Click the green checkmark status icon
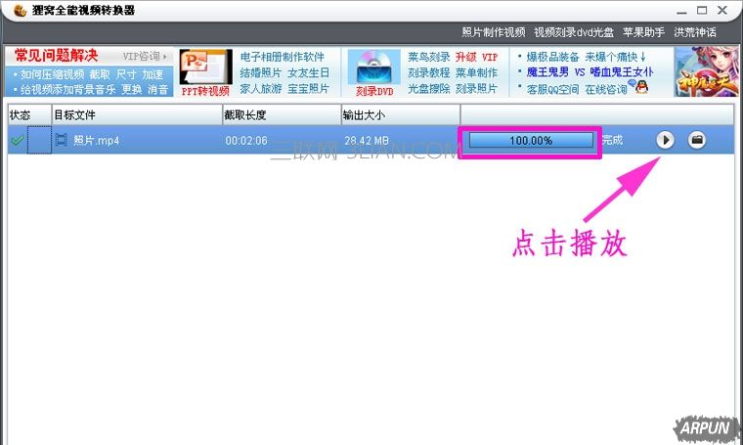This screenshot has width=743, height=445. [x=18, y=141]
